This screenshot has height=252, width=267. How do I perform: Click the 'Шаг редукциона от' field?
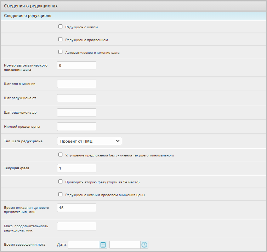pos(76,98)
